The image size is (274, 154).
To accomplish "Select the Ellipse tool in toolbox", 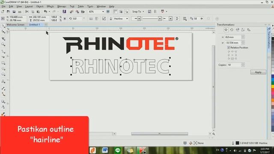I will 3,68.
